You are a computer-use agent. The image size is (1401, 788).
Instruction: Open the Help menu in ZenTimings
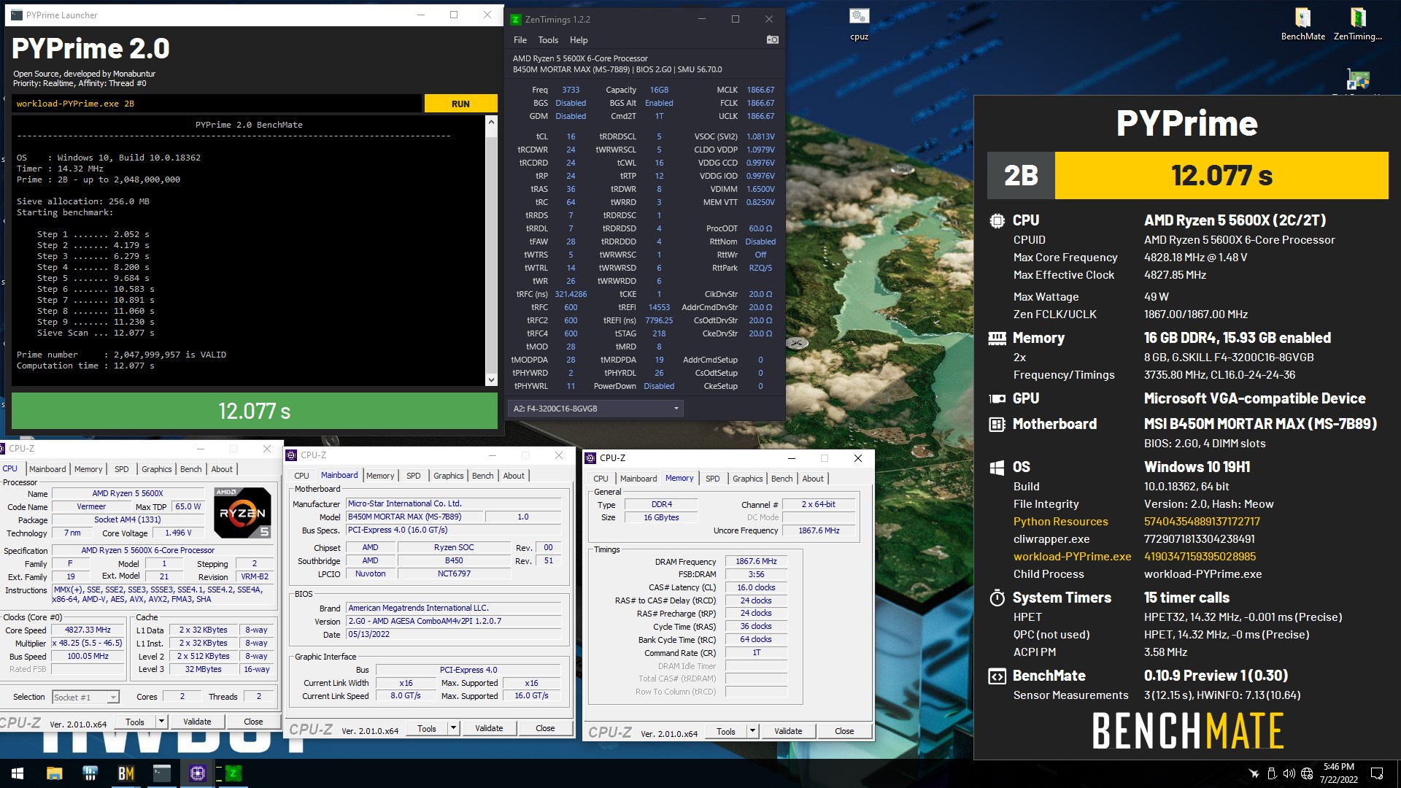[579, 40]
